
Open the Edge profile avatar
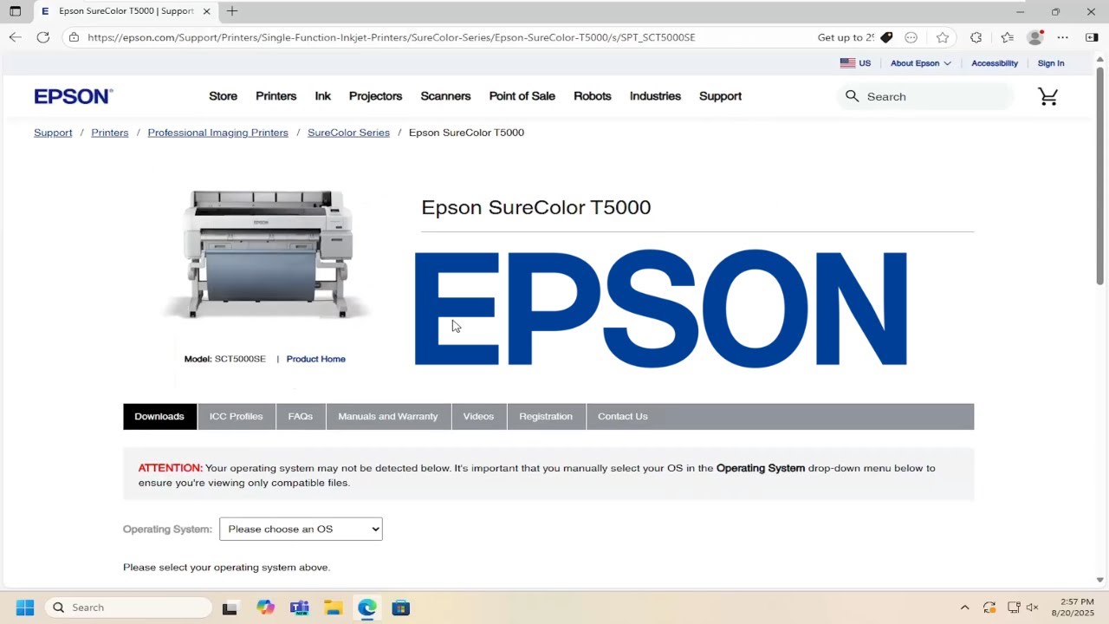[1034, 37]
